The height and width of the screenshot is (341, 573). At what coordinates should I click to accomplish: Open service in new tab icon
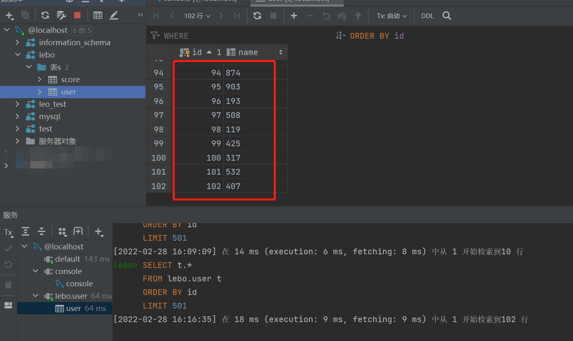pos(78,231)
